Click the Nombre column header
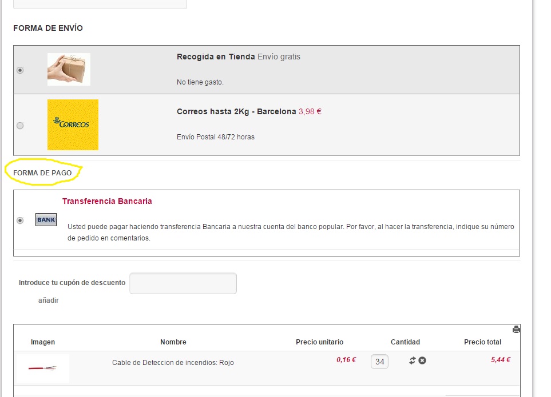Viewport: 551px width, 397px height. (x=173, y=342)
